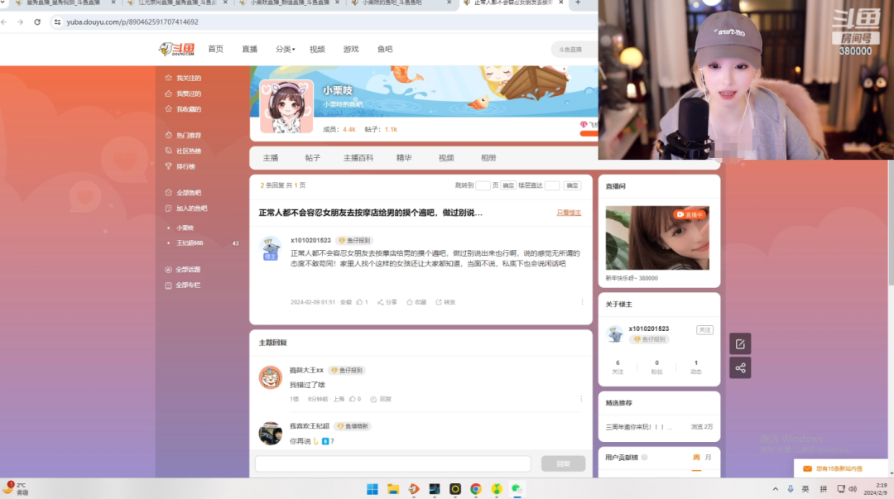Open 全部鱼吧 sidebar icon
This screenshot has height=499, width=894.
[168, 192]
